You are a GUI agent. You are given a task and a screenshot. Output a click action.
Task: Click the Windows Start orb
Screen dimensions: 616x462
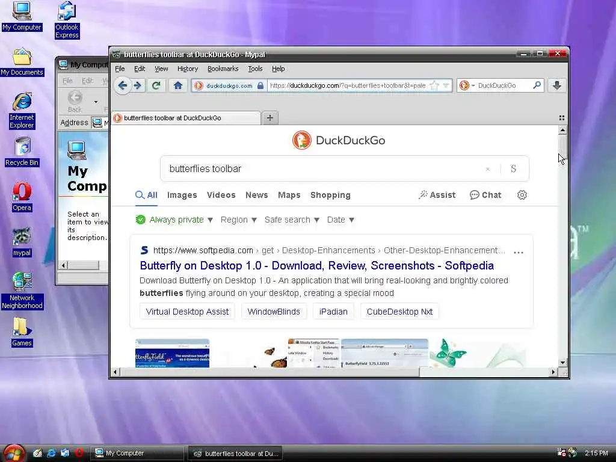pos(14,453)
